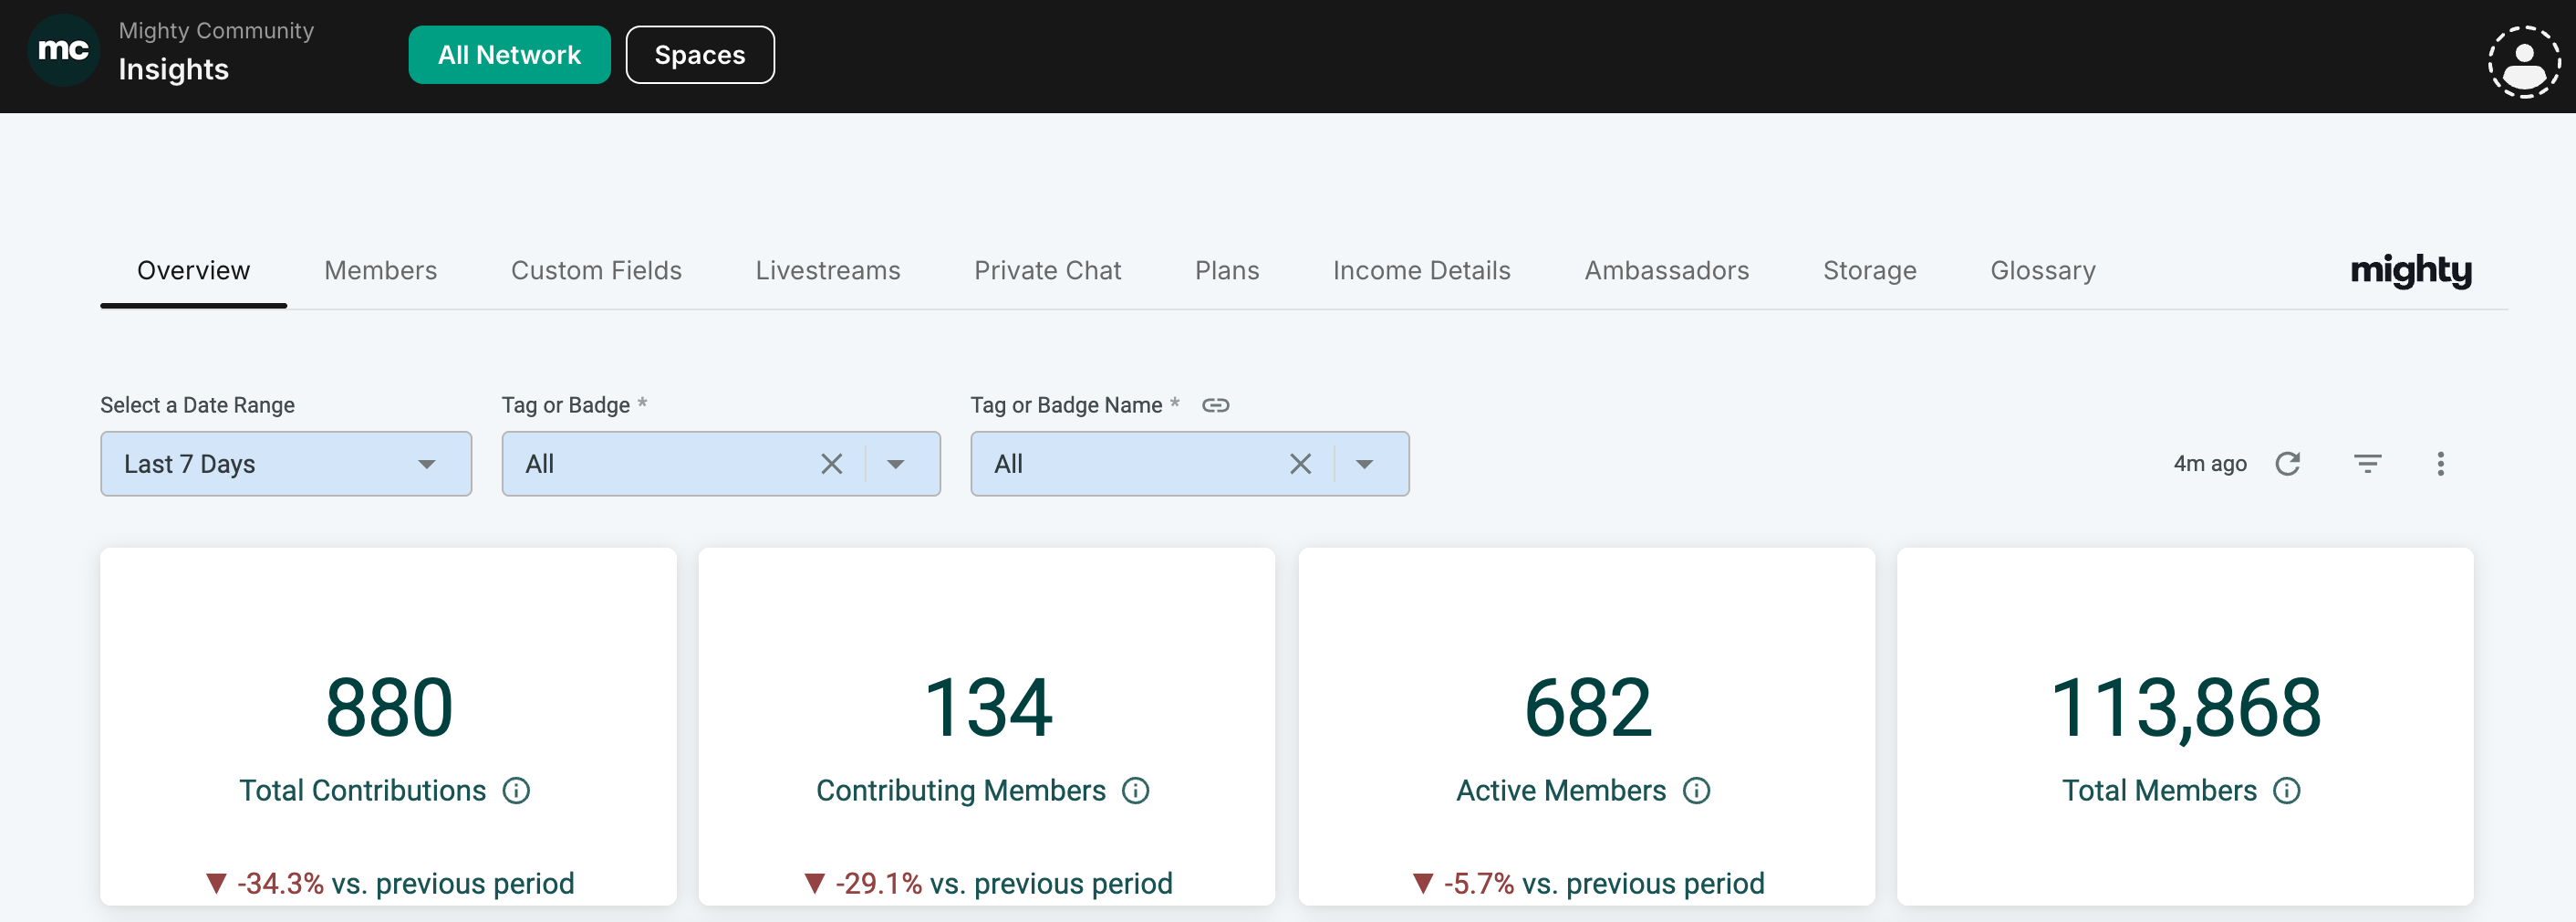The height and width of the screenshot is (922, 2576).
Task: Go to the Livestreams tab
Action: 828,270
